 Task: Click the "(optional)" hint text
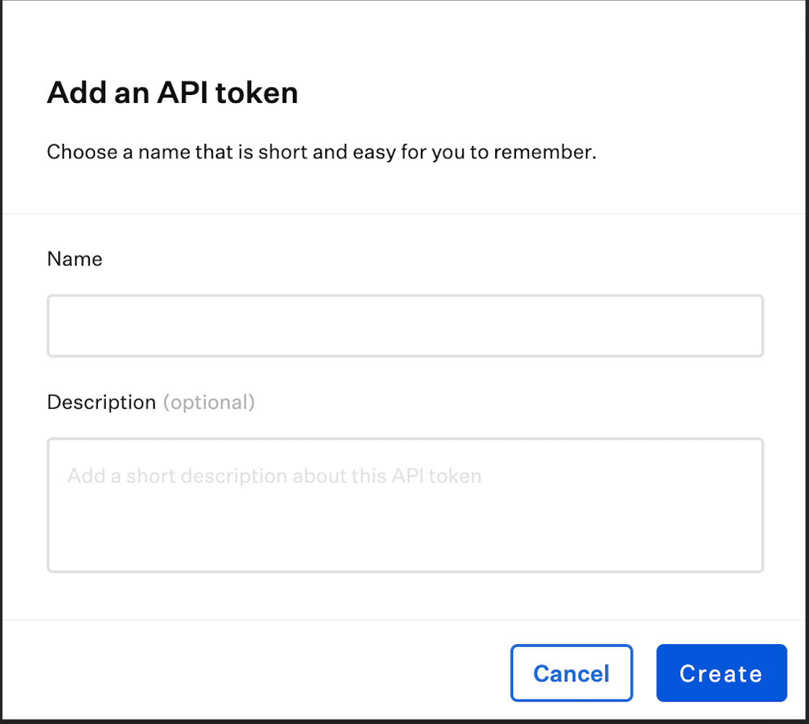[x=209, y=402]
